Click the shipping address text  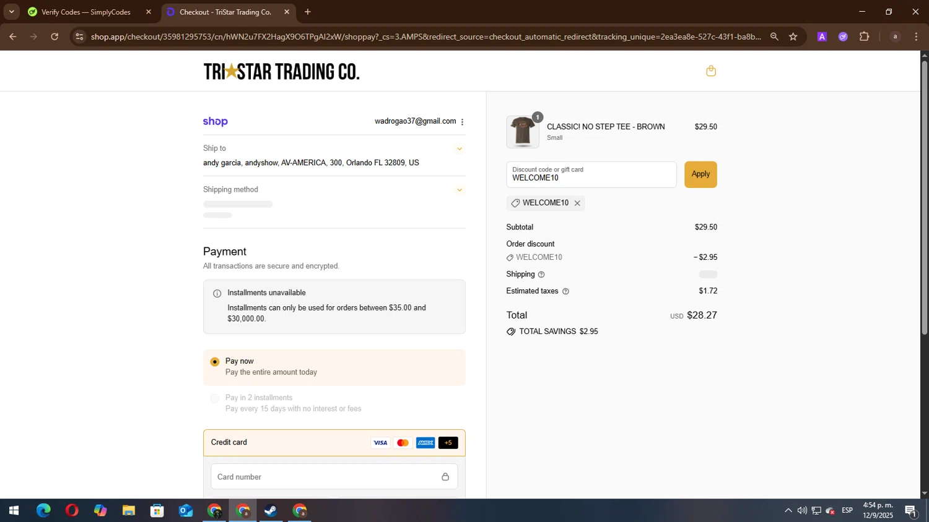(x=311, y=163)
